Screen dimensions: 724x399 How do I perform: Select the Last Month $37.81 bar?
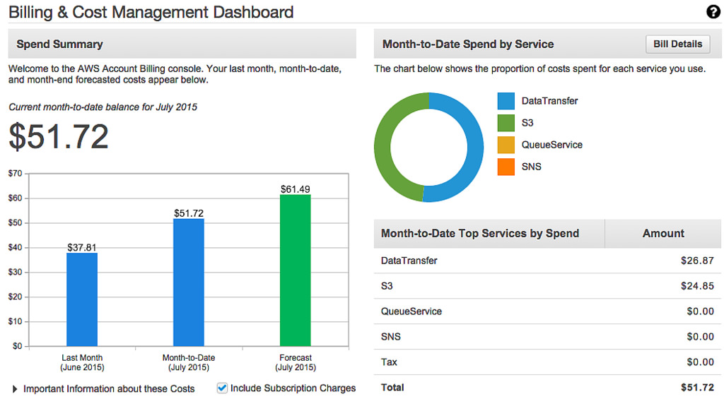(82, 299)
